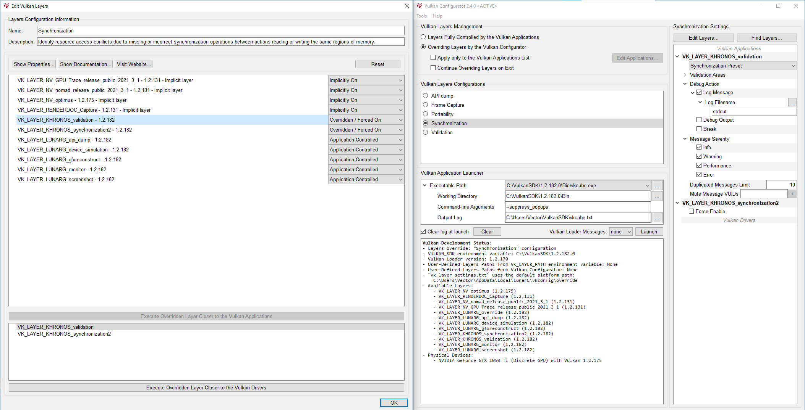Screen dimensions: 805x410
Task: Enable "Force Enable" under VK_LAYER_KHRONOS_synchronization2
Action: (x=691, y=211)
